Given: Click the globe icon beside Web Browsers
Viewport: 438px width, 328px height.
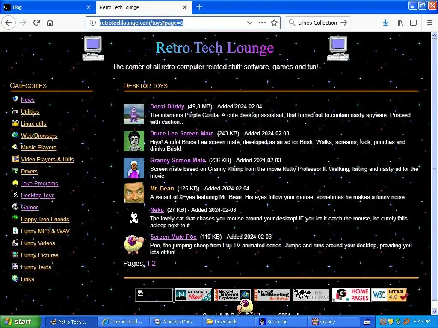Looking at the screenshot, I should click(x=15, y=135).
